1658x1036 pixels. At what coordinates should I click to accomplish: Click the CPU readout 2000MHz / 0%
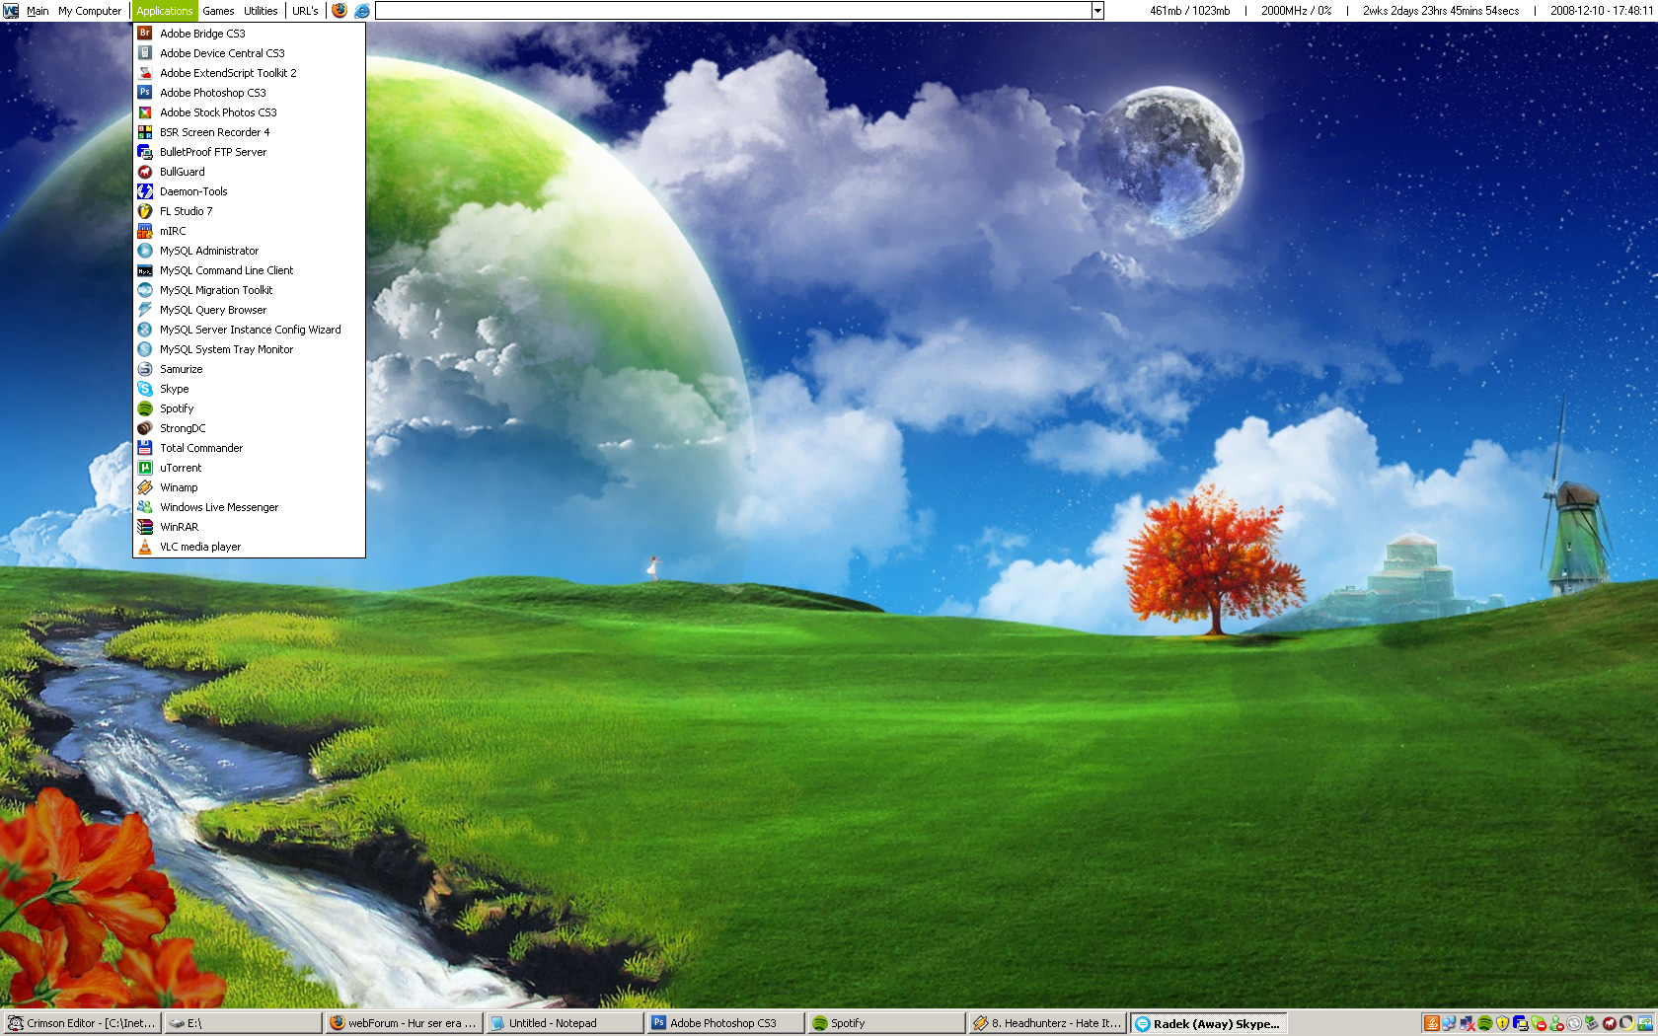[1296, 11]
